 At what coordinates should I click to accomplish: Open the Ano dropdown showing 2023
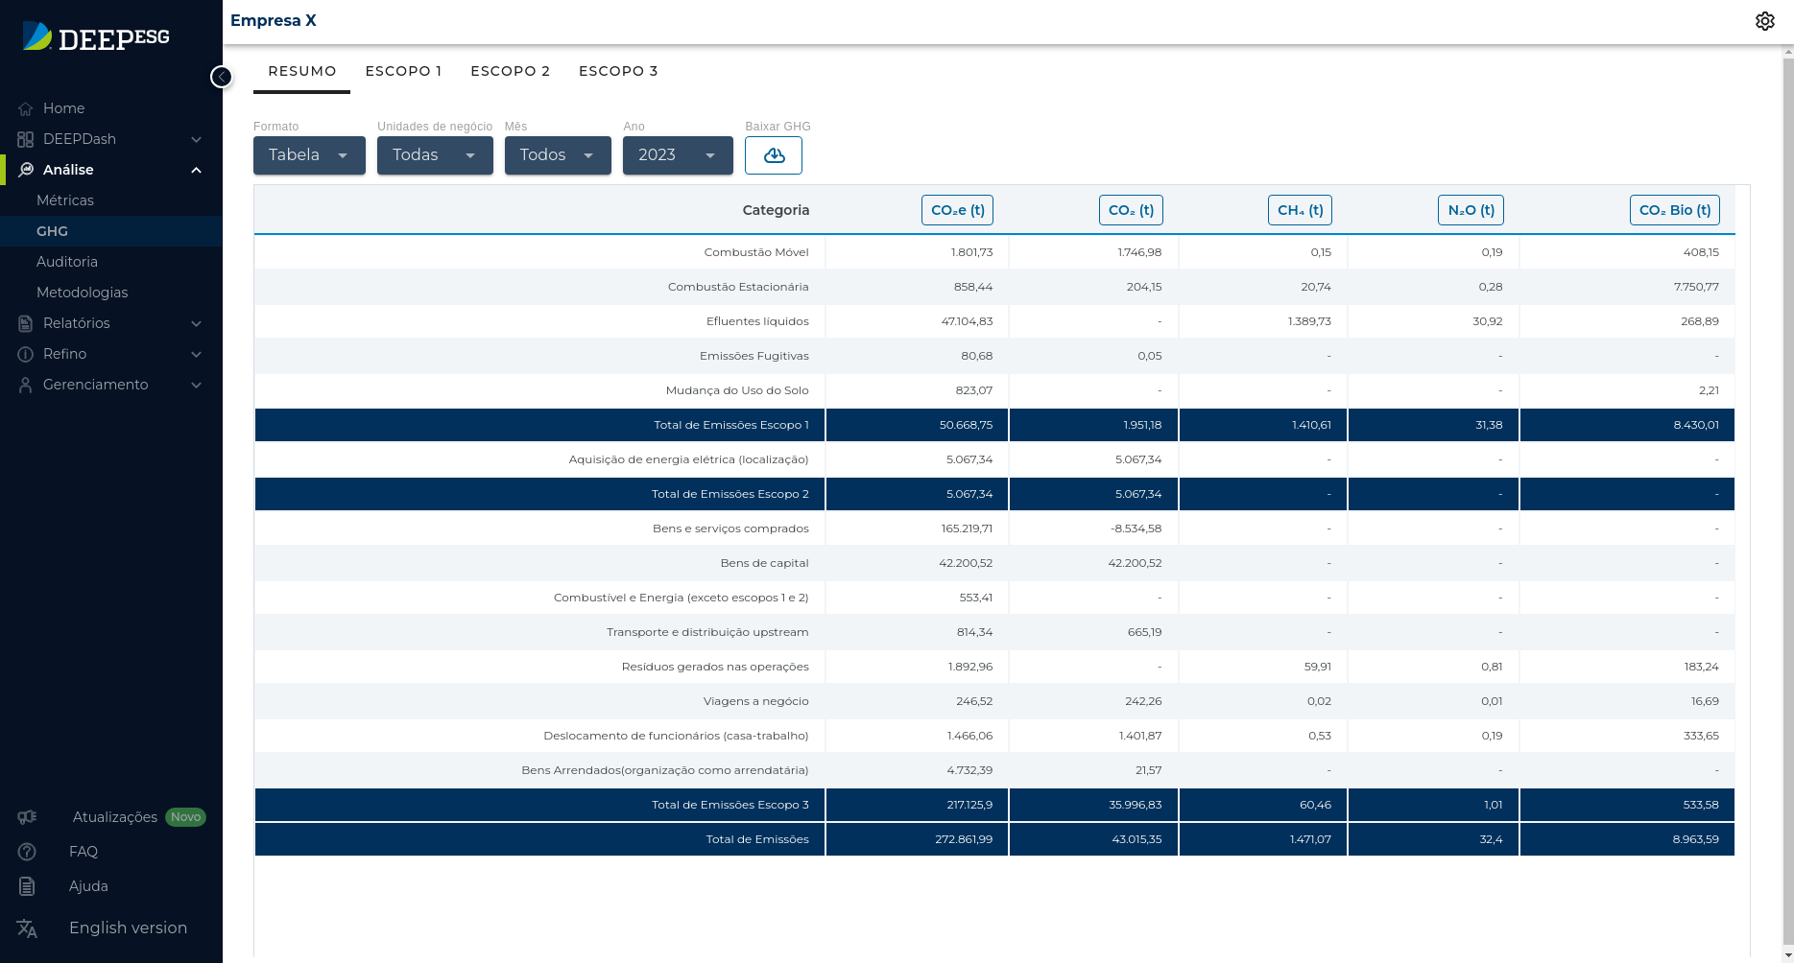click(x=678, y=155)
